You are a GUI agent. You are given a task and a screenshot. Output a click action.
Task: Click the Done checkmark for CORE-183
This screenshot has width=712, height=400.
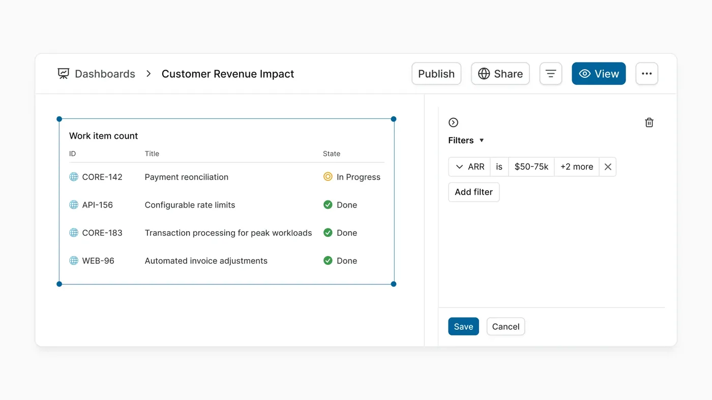pyautogui.click(x=328, y=233)
